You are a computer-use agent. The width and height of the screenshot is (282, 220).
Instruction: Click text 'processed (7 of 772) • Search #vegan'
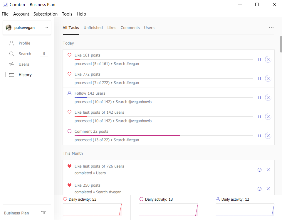[107, 83]
